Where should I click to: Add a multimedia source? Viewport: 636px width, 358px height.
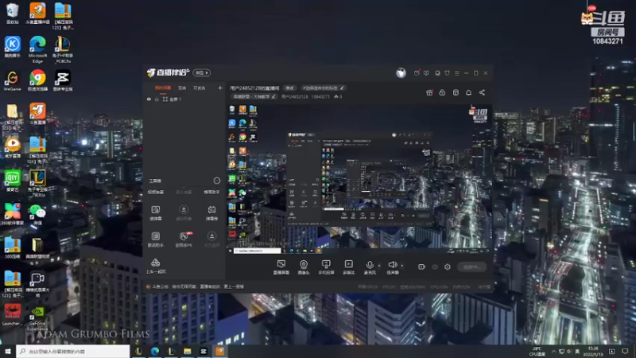click(x=348, y=267)
